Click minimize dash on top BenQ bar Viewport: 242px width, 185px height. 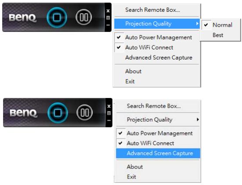(x=108, y=25)
